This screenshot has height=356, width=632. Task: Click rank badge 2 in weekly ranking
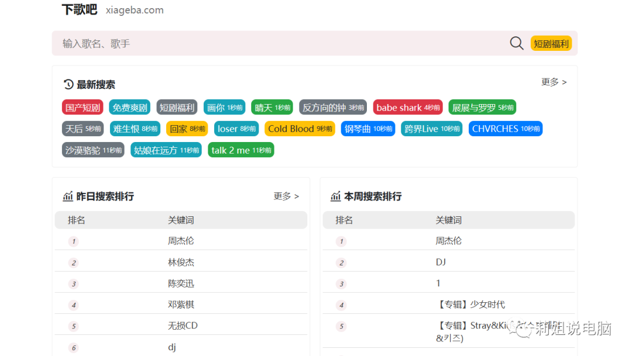(341, 262)
